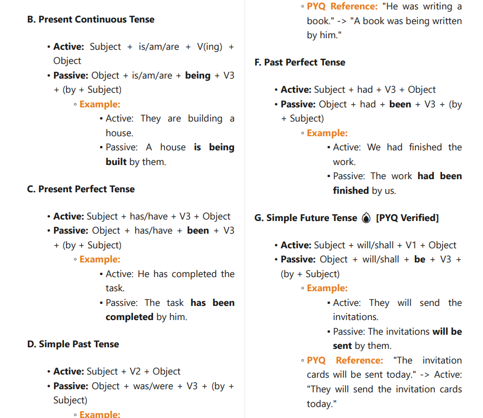Click the "B. Present Continuous Tense" heading

click(x=91, y=19)
